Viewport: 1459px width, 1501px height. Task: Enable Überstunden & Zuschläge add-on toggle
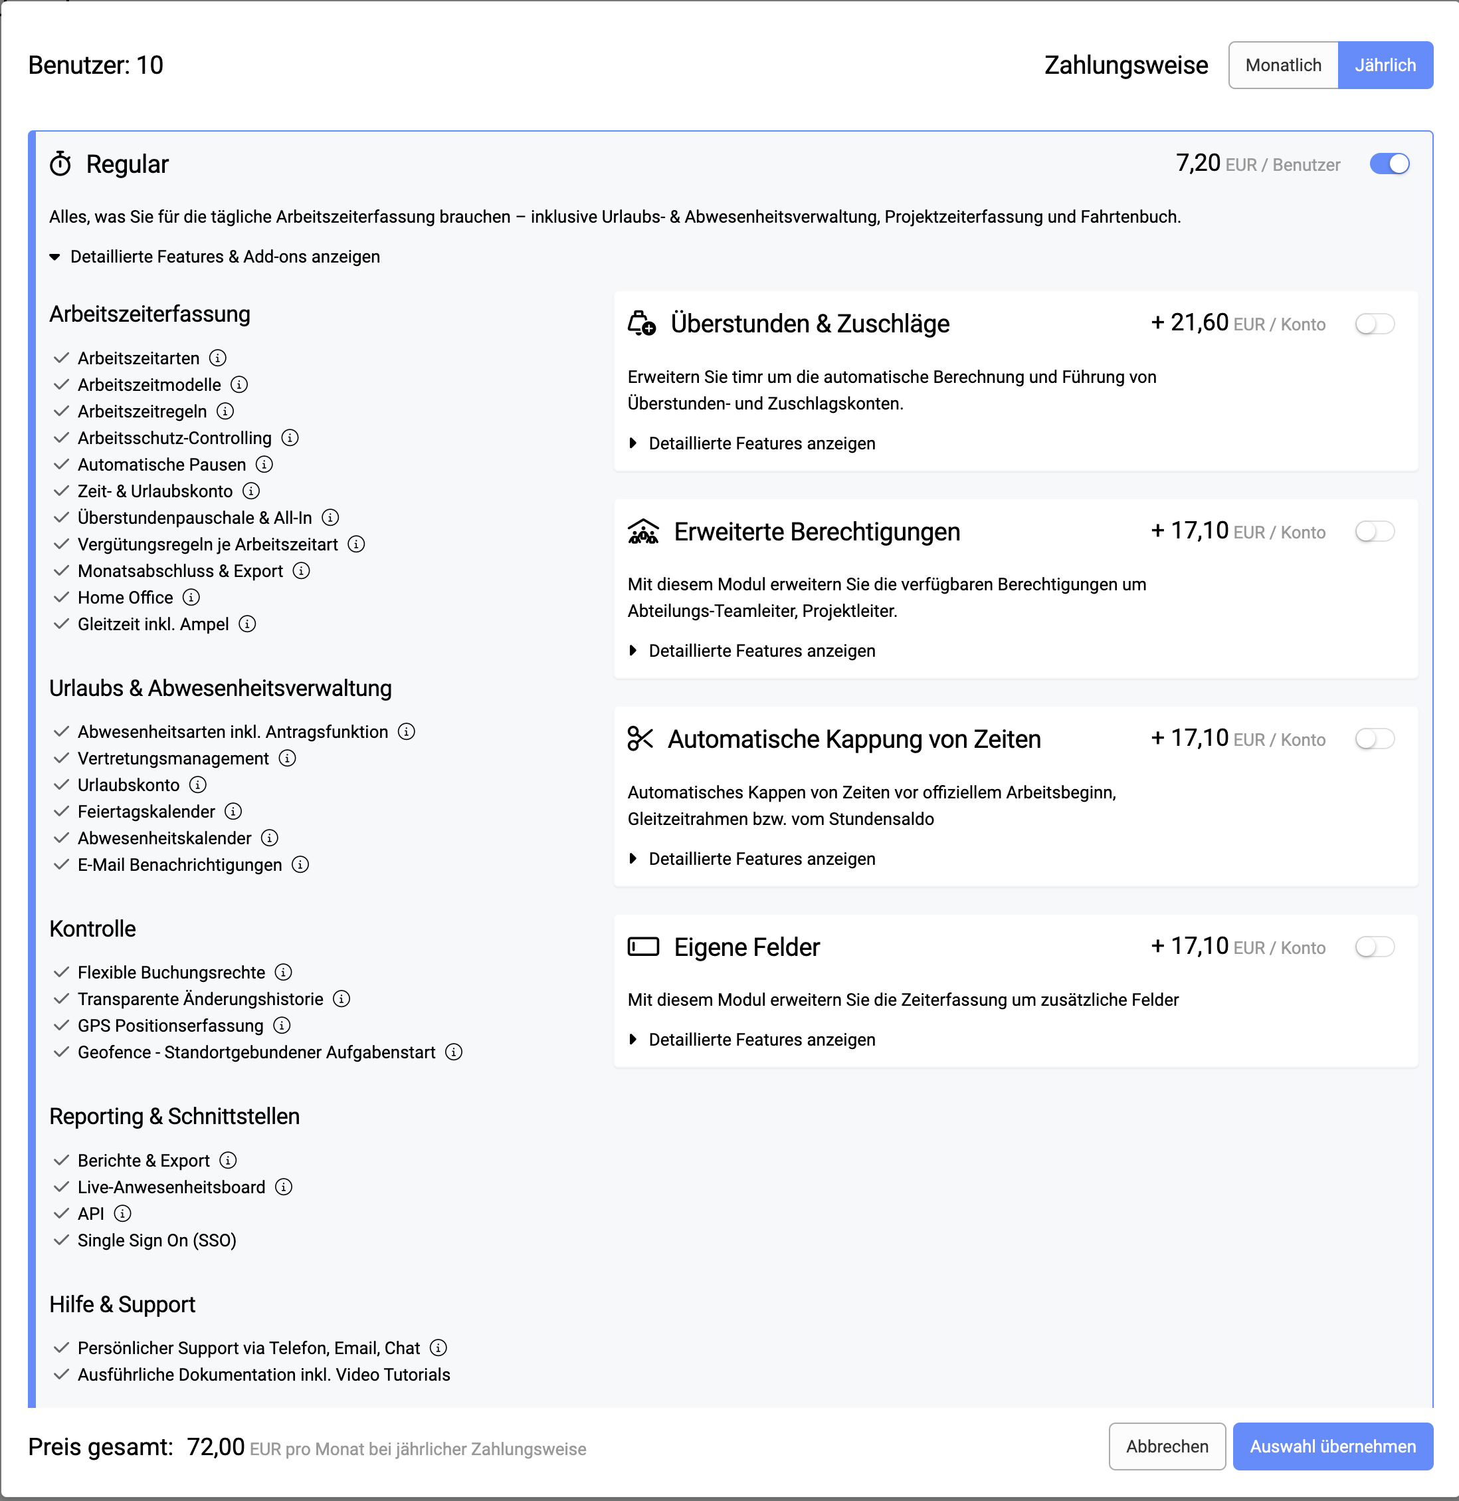(x=1375, y=324)
